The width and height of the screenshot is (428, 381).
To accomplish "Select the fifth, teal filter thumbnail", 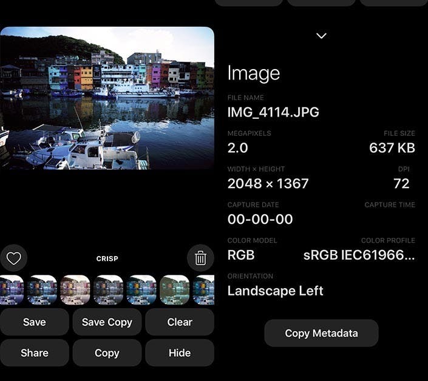I will click(141, 289).
